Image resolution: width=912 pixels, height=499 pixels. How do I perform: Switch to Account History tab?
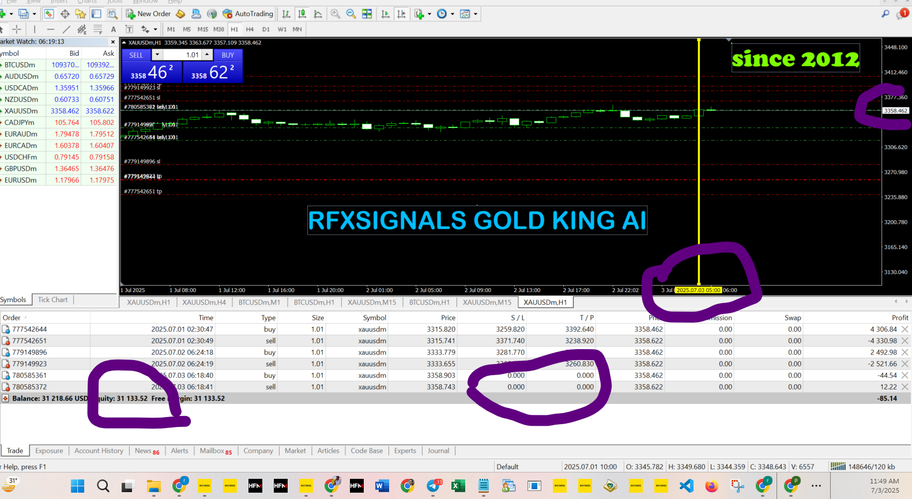(99, 451)
